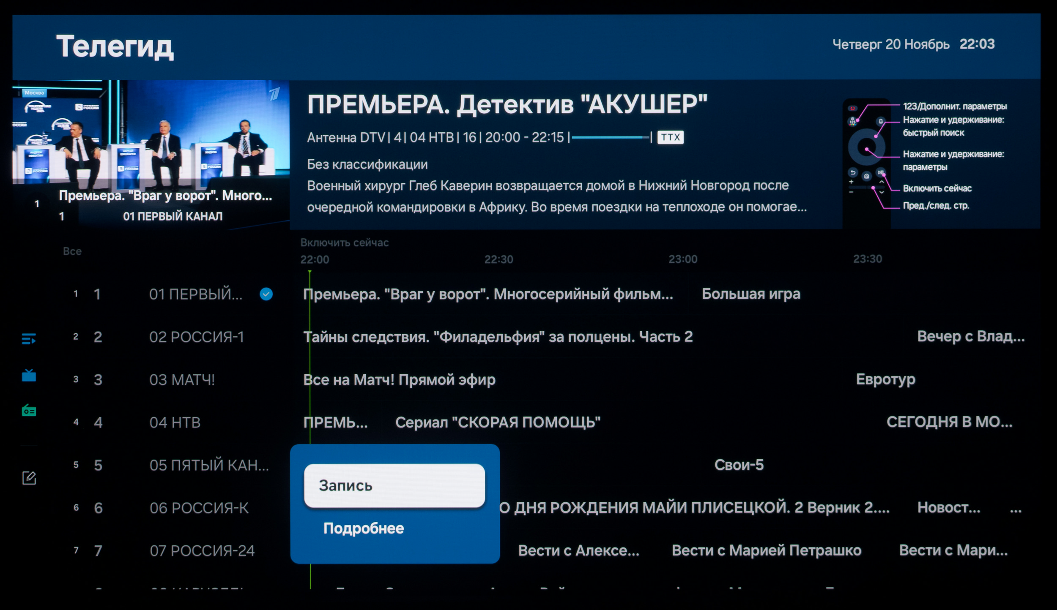
Task: Select the TV channels icon in the sidebar
Action: pos(29,375)
